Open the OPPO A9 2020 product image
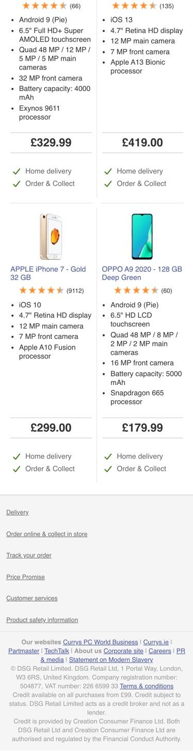 (142, 237)
